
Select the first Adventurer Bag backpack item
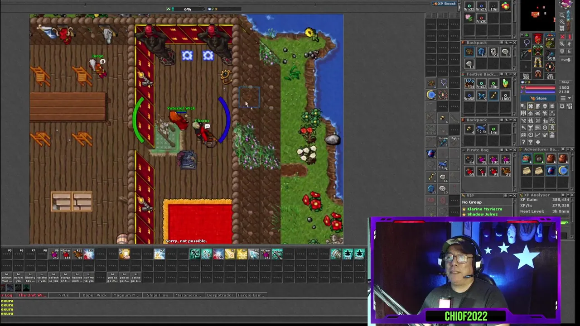coord(527,158)
